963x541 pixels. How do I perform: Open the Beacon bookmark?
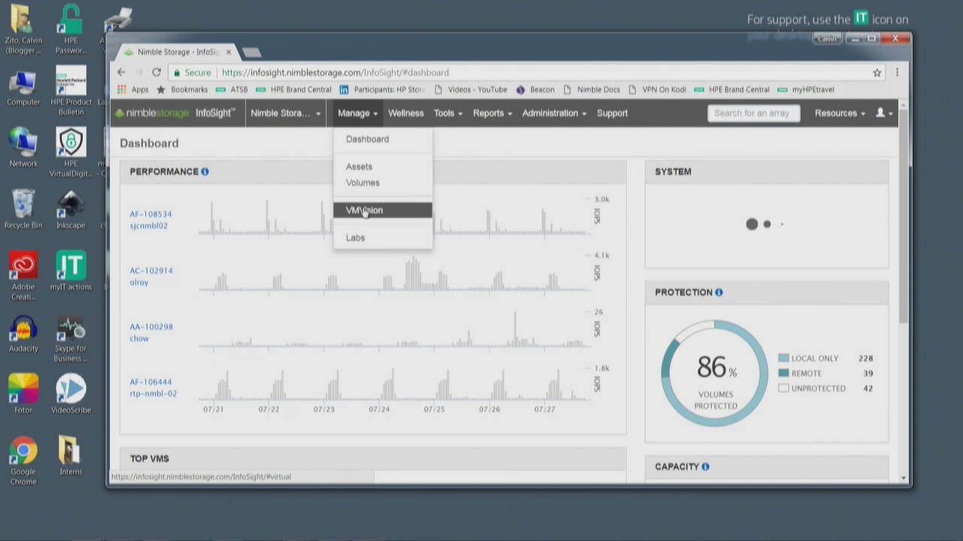[x=535, y=89]
